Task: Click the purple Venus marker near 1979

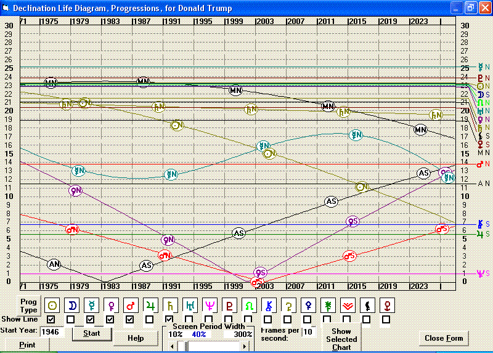Action: coord(75,190)
